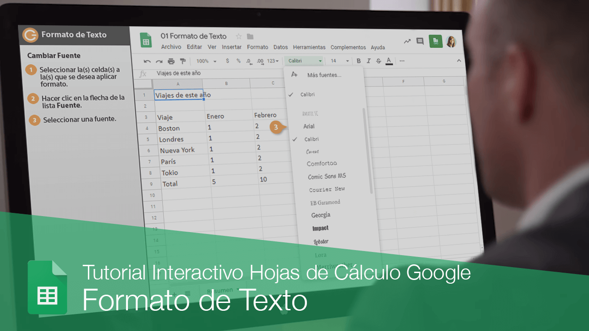Image resolution: width=589 pixels, height=331 pixels.
Task: Open the Editar menu
Action: (x=195, y=47)
